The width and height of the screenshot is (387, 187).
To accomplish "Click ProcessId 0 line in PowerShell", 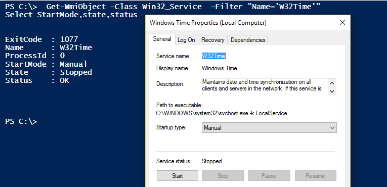I will pos(35,56).
